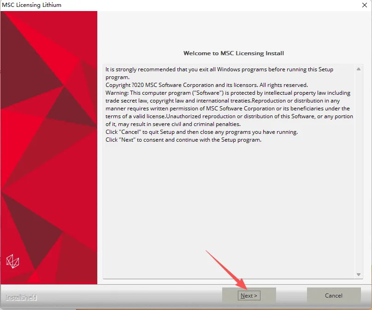Screen dimensions: 372x310
Task: Click the "Warning: This computer program" line
Action: point(228,93)
